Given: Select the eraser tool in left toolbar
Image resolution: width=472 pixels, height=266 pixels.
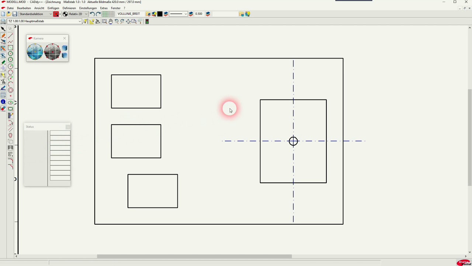Looking at the screenshot, I should [x=3, y=109].
